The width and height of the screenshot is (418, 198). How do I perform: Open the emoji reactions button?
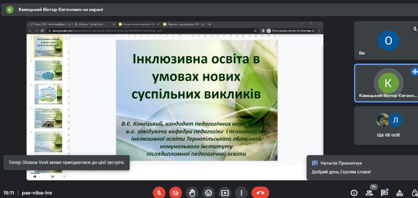point(208,193)
